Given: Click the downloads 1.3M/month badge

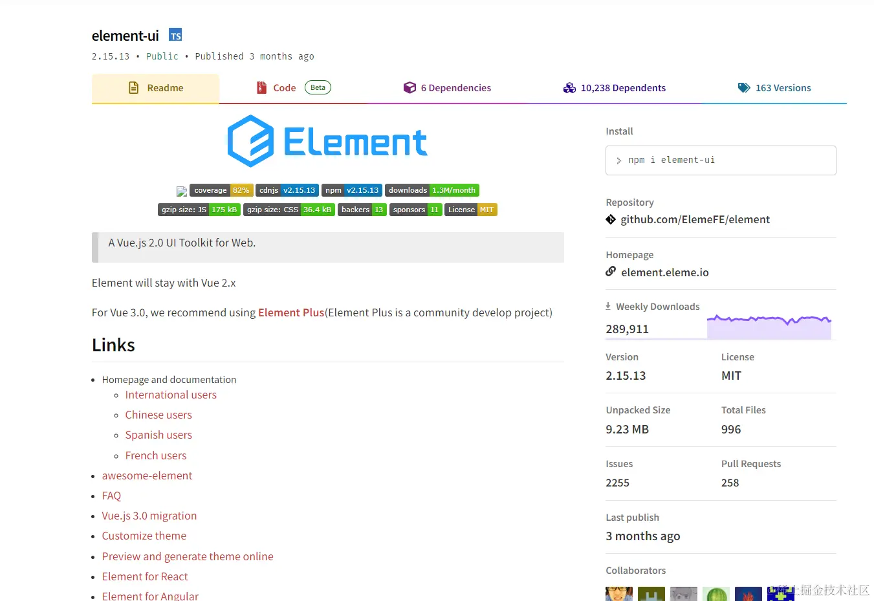Looking at the screenshot, I should 432,190.
